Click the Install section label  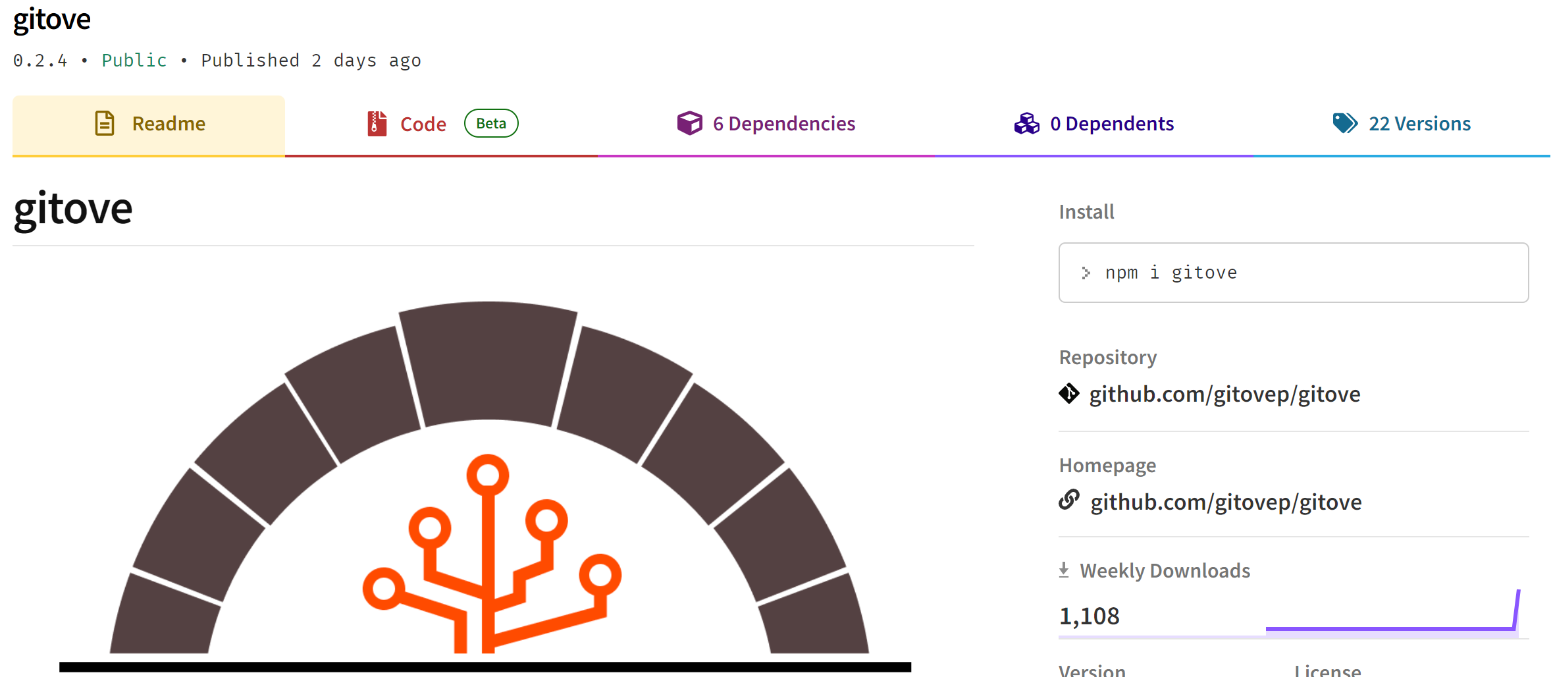(x=1086, y=212)
